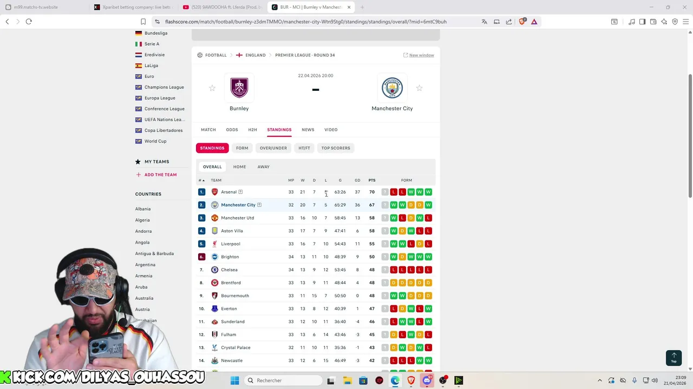Click the green W form badge for Arsenal's latest match
Screen dimensions: 693x389
click(428, 192)
